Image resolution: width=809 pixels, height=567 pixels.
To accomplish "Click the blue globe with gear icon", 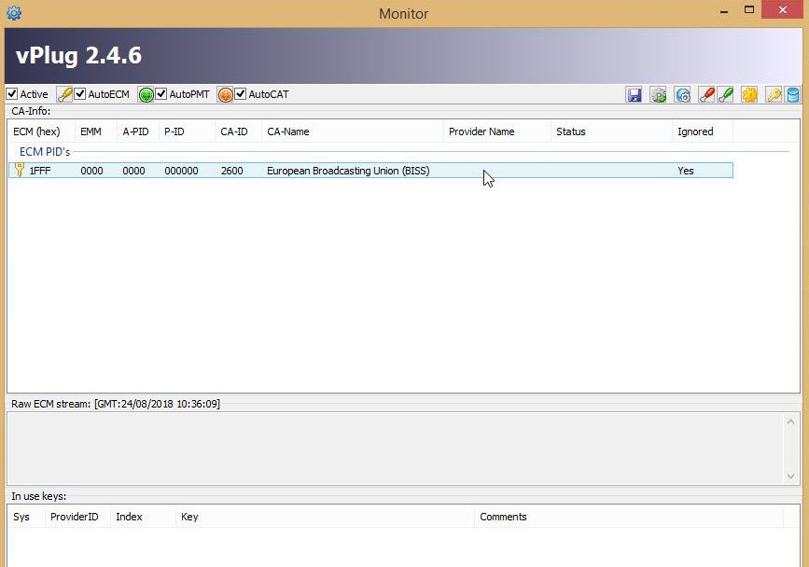I will click(x=682, y=94).
